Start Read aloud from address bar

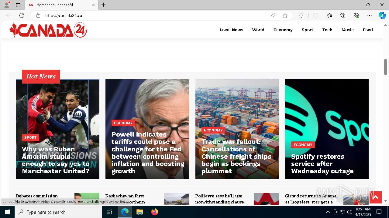point(273,15)
